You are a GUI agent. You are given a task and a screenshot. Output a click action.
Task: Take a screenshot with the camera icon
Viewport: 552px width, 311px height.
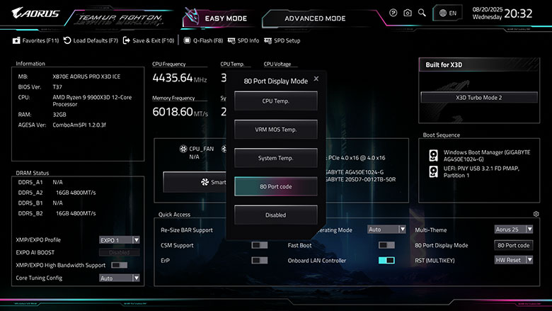coord(408,13)
